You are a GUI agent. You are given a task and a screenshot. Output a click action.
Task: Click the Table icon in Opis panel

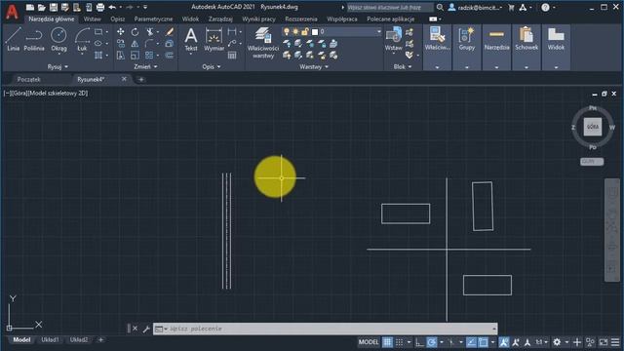(232, 56)
